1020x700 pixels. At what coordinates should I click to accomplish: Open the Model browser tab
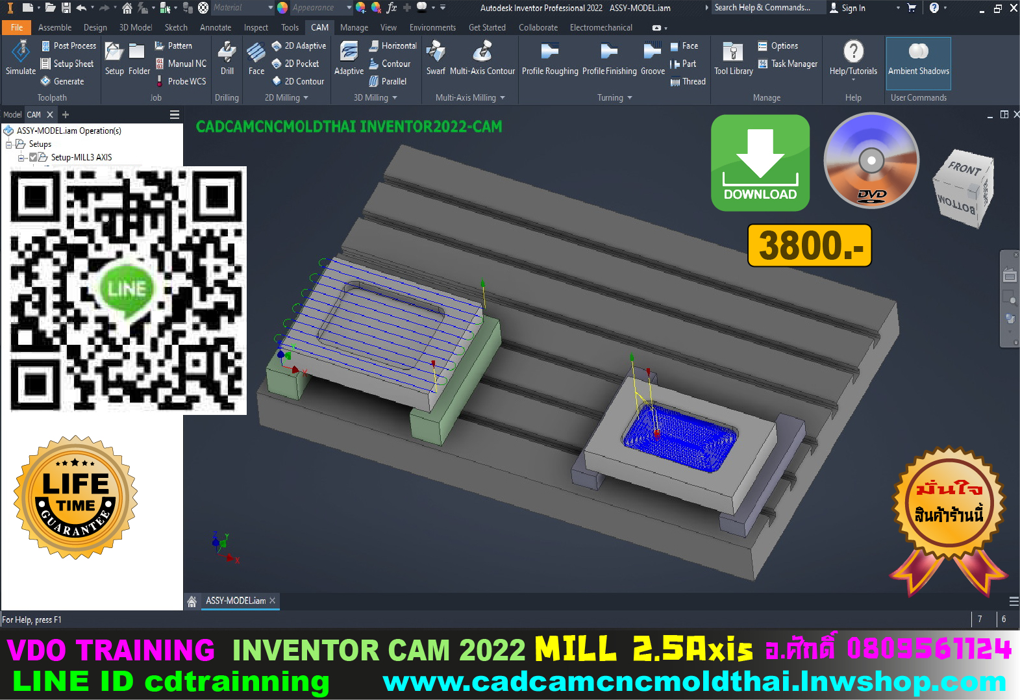click(x=12, y=115)
